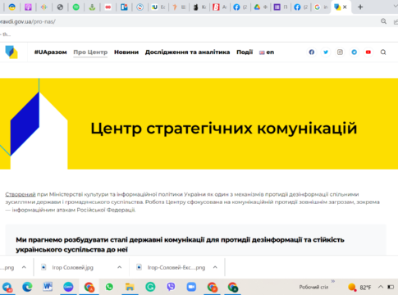
Task: Open Canva from the taskbar
Action: 68,287
